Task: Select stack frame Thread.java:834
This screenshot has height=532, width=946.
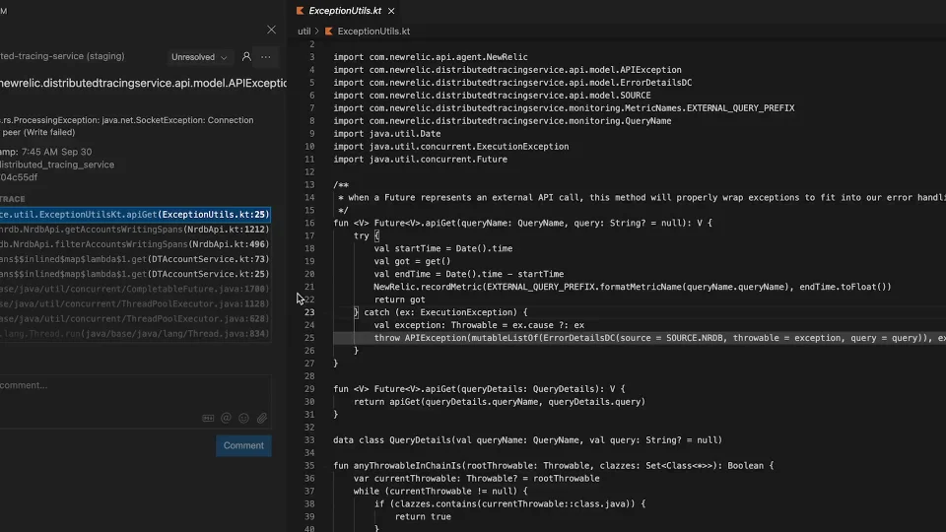Action: coord(135,334)
